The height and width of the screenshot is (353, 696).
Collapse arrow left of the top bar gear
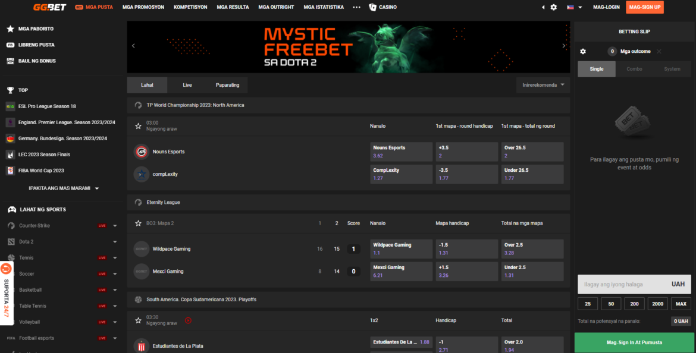(x=543, y=7)
